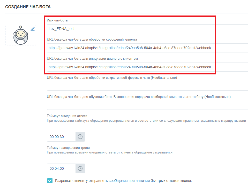Screen dimensions: 248x185
Task: Click the 'СОЗДАНИЕ ЧАТ-БОТА' page heading
Action: click(x=28, y=7)
